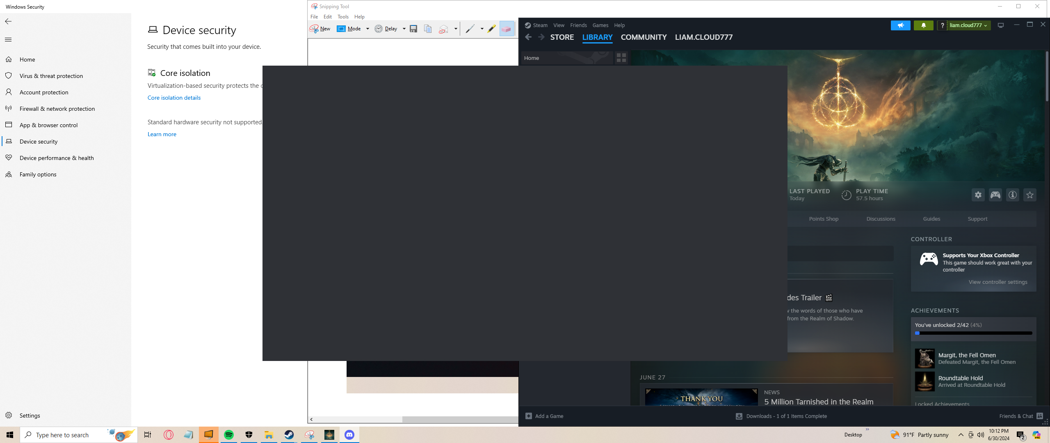This screenshot has width=1050, height=443.
Task: Expand the Pen options dropdown arrow
Action: pos(482,29)
